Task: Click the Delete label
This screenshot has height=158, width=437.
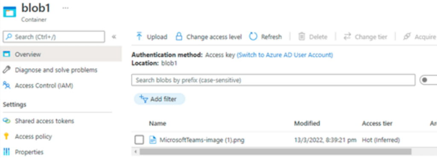Action: (318, 37)
